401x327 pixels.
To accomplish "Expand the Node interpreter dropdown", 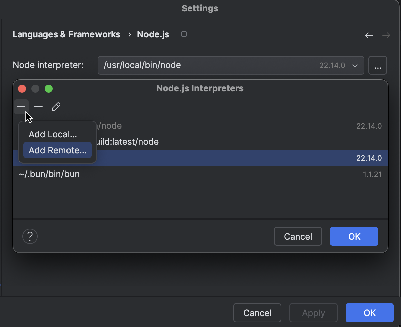I will coord(355,66).
